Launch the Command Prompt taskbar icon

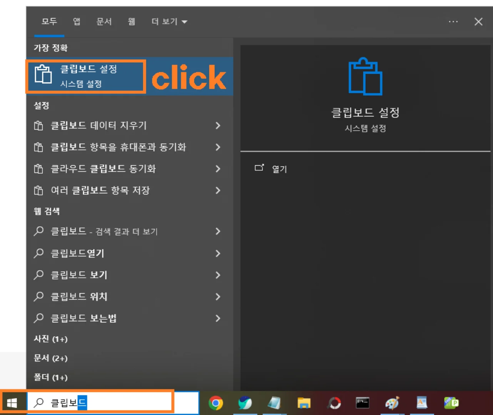coord(363,403)
